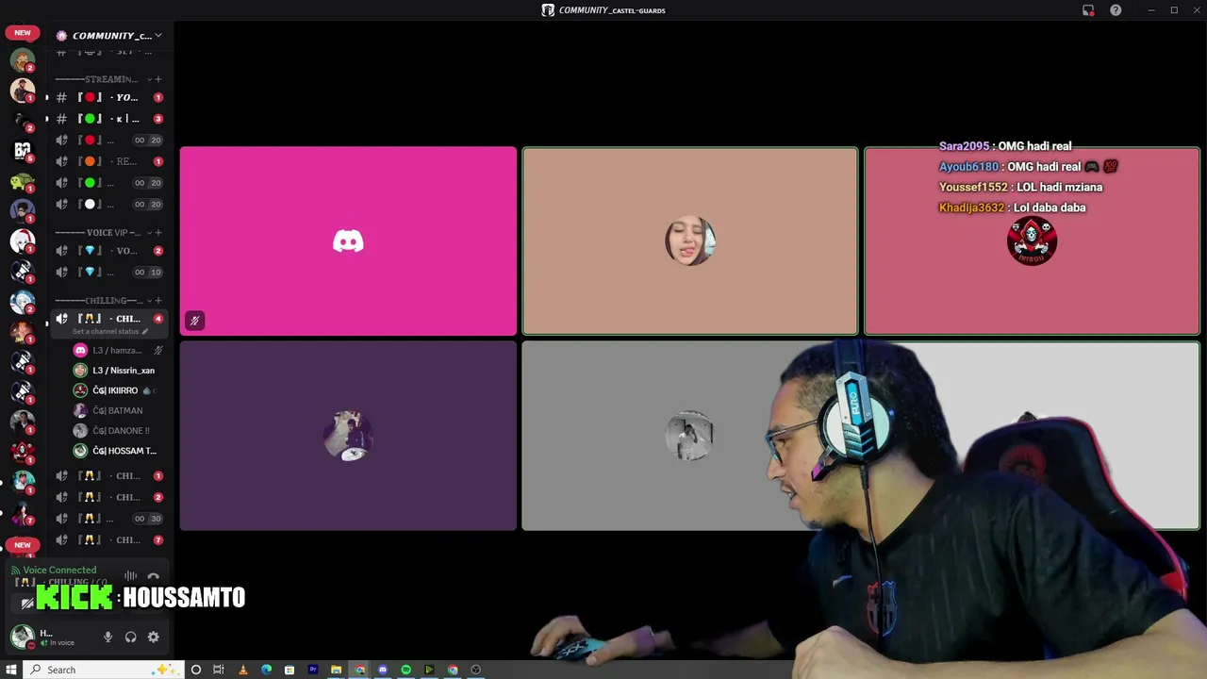1207x679 pixels.
Task: Focus the dark purple participant tile
Action: tap(348, 436)
